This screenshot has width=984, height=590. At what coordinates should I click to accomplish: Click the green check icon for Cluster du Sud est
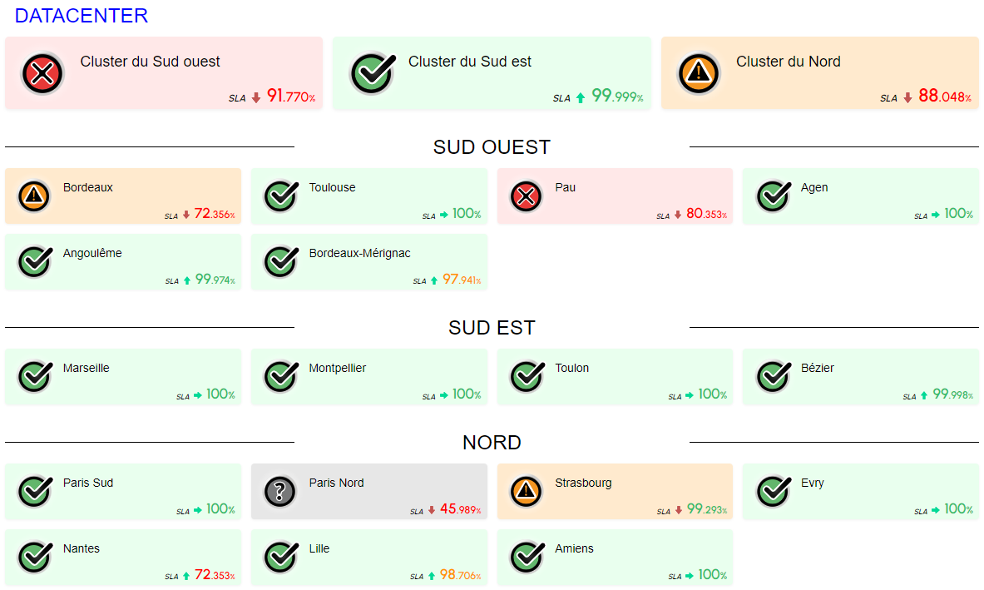tap(371, 73)
